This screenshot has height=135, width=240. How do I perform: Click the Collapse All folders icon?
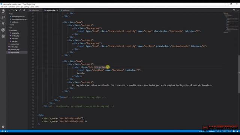click(24, 10)
